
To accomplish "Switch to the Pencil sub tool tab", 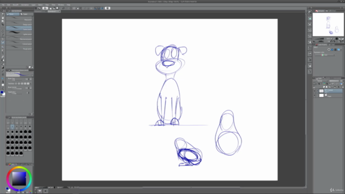I will pos(13,14).
